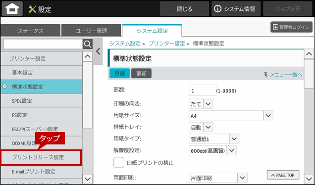Open 基本設定 menu item
The width and height of the screenshot is (315, 185).
click(x=42, y=73)
